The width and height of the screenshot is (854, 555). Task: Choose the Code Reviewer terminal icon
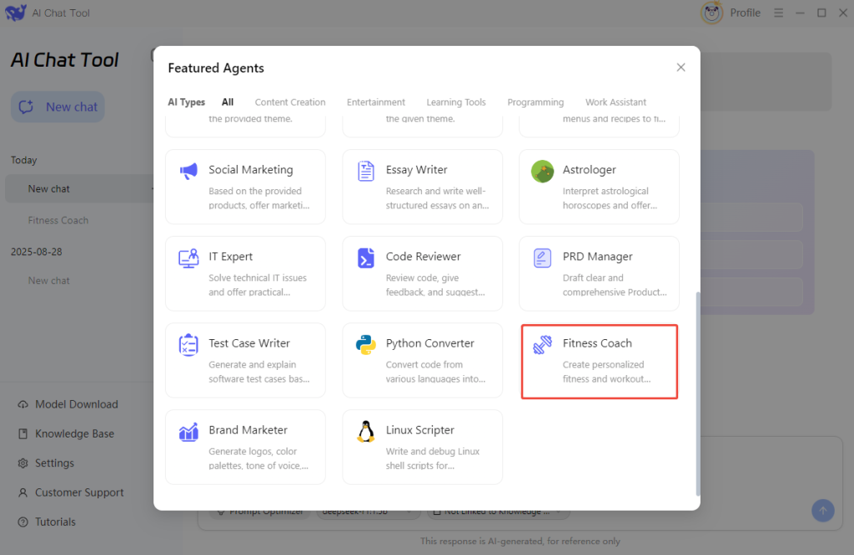[x=365, y=257]
